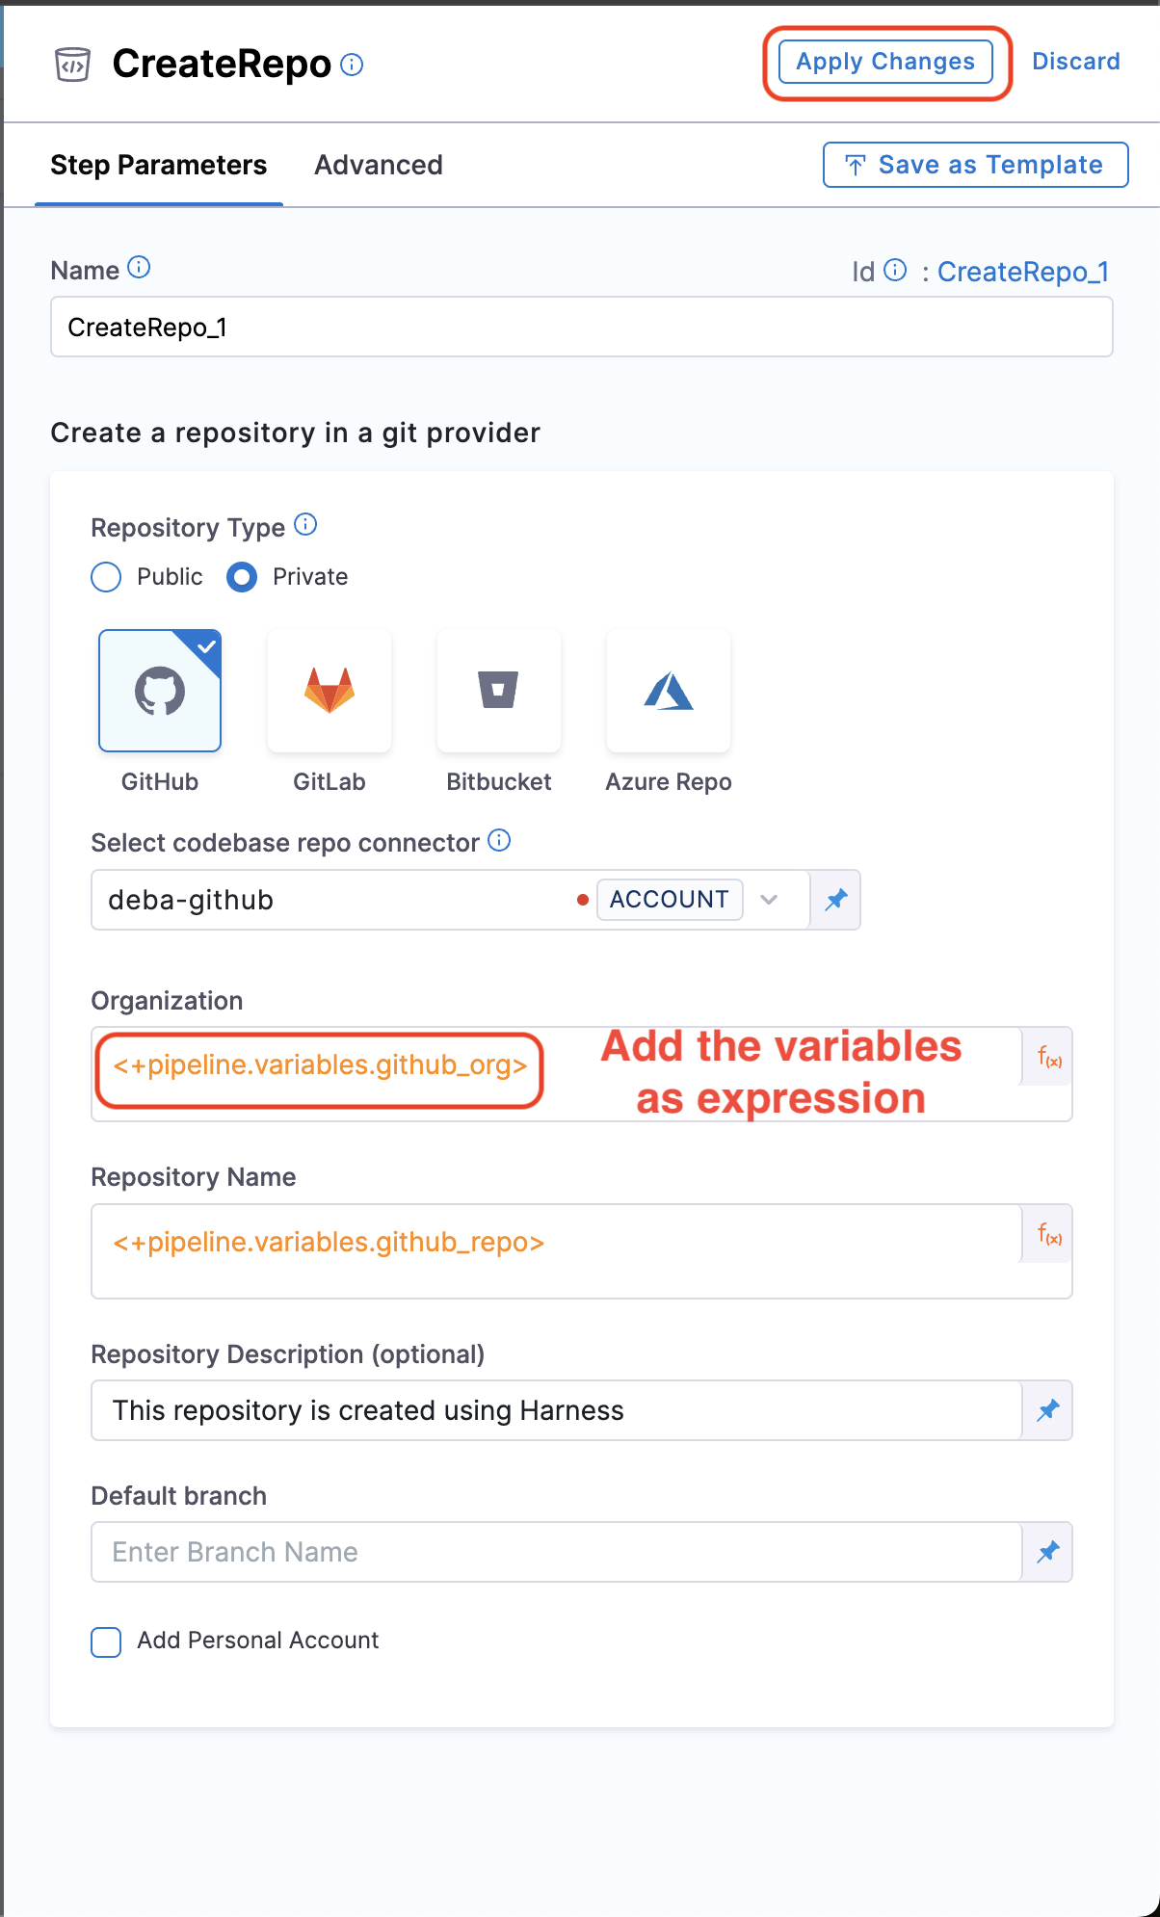Click the Enter Branch Name input field
1160x1917 pixels.
(x=556, y=1552)
